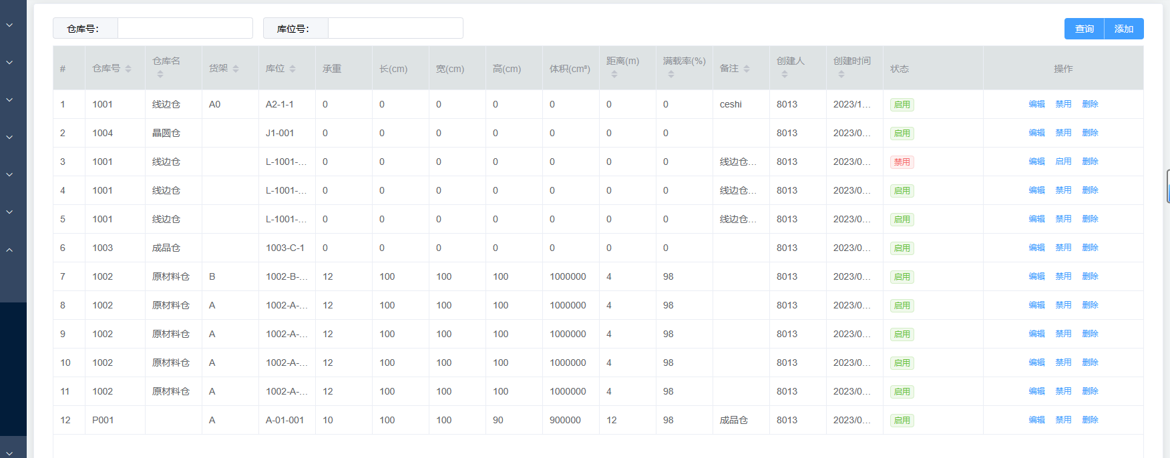
Task: Click the 库位 column sort arrows
Action: [x=292, y=69]
